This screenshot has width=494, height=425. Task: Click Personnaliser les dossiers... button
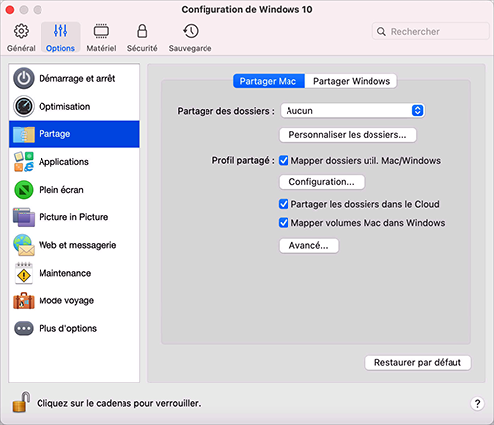tap(348, 135)
